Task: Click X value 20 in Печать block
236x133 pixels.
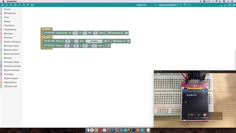Action: [x=68, y=41]
